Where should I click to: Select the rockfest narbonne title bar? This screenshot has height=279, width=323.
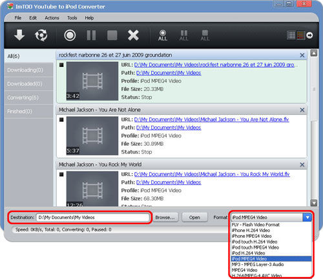pyautogui.click(x=182, y=55)
